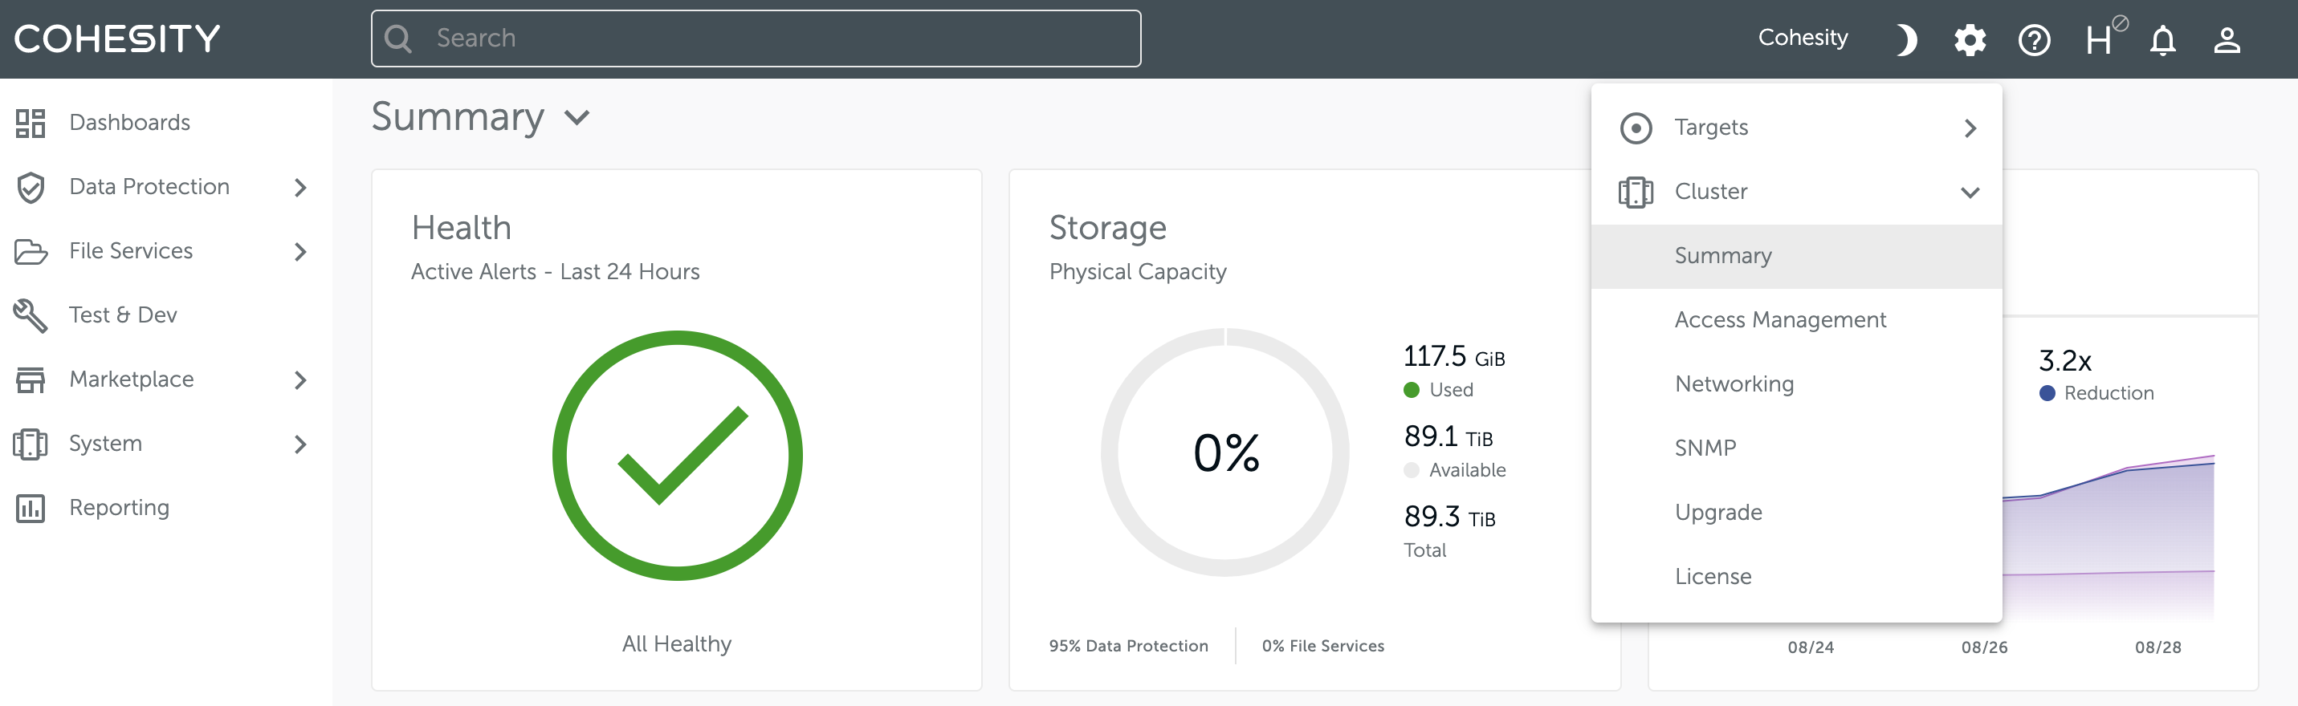Select Upgrade menu item
Image resolution: width=2298 pixels, height=706 pixels.
[x=1797, y=513]
